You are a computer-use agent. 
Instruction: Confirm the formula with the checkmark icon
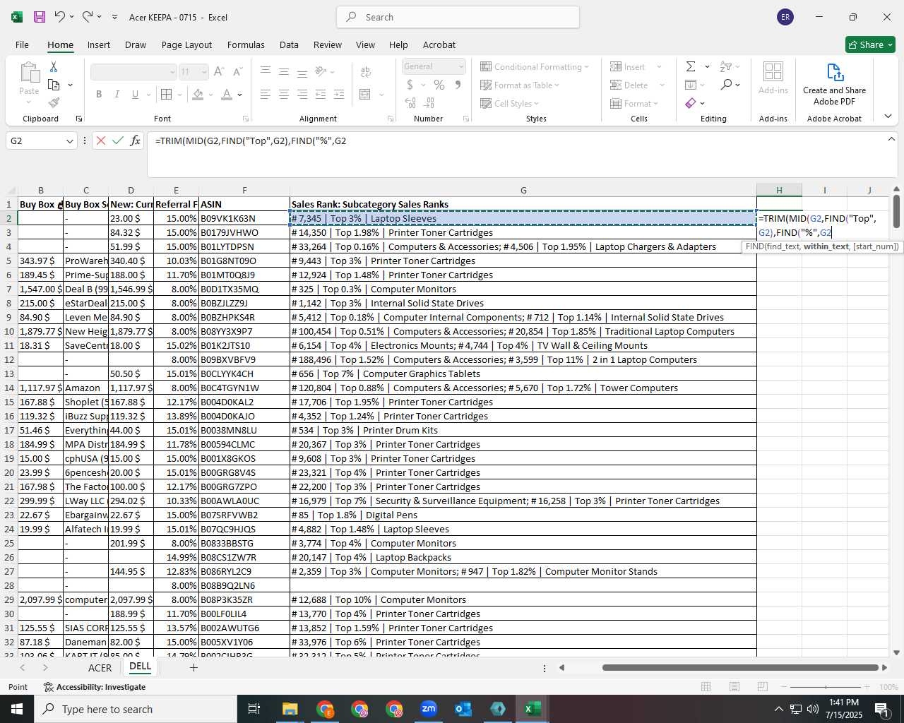click(118, 141)
